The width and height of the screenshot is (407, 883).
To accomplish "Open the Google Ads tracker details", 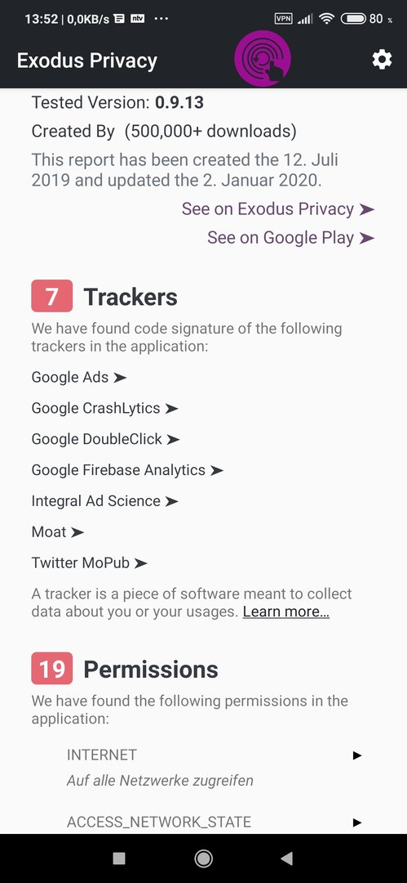I will [x=78, y=377].
